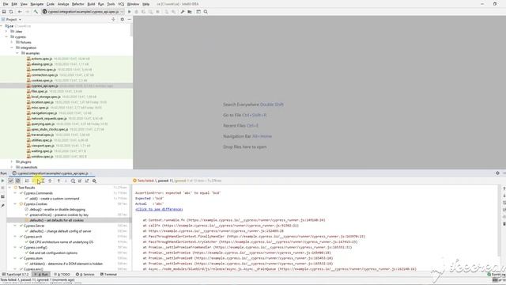The image size is (506, 285).
Task: Select isHidden() DOM element test
Action: (66, 264)
